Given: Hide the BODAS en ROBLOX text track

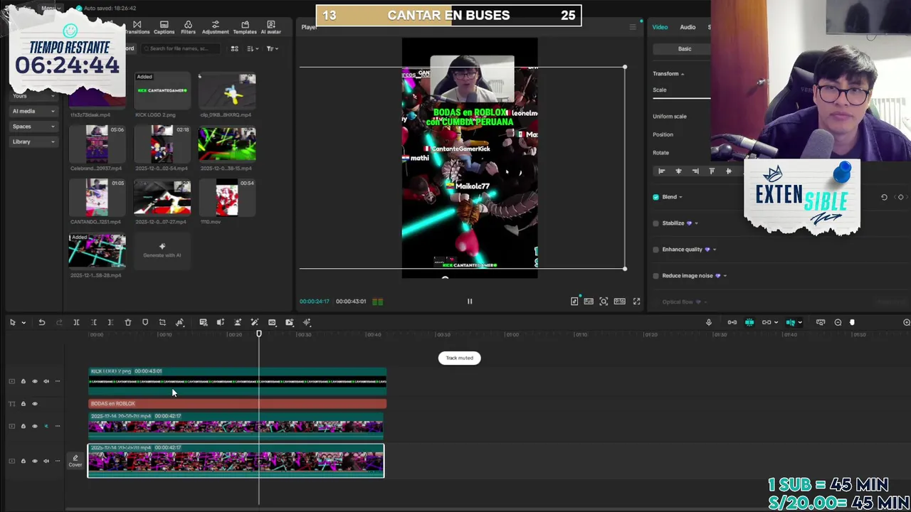Looking at the screenshot, I should point(35,403).
